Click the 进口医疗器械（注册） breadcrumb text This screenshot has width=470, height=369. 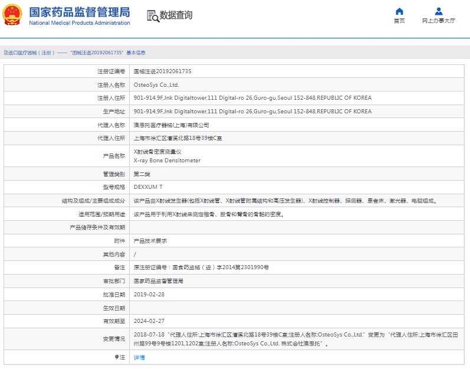(x=31, y=53)
